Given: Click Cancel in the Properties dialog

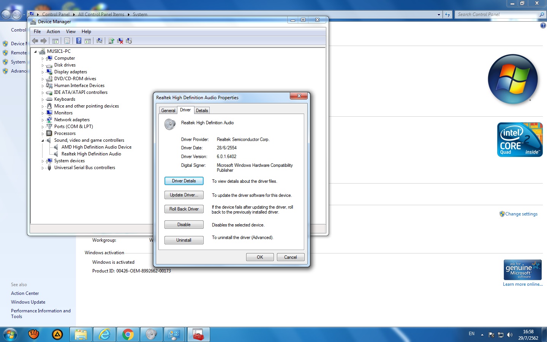Looking at the screenshot, I should (291, 257).
